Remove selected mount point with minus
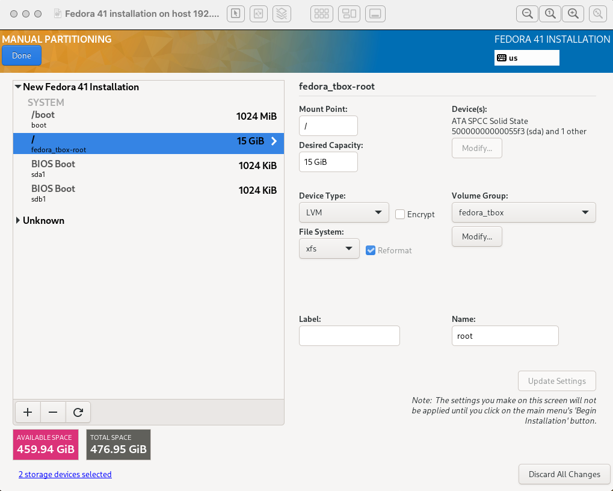613x491 pixels. (x=53, y=412)
